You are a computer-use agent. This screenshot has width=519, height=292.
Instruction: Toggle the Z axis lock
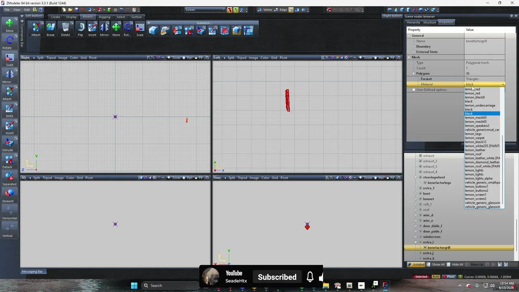tap(241, 10)
